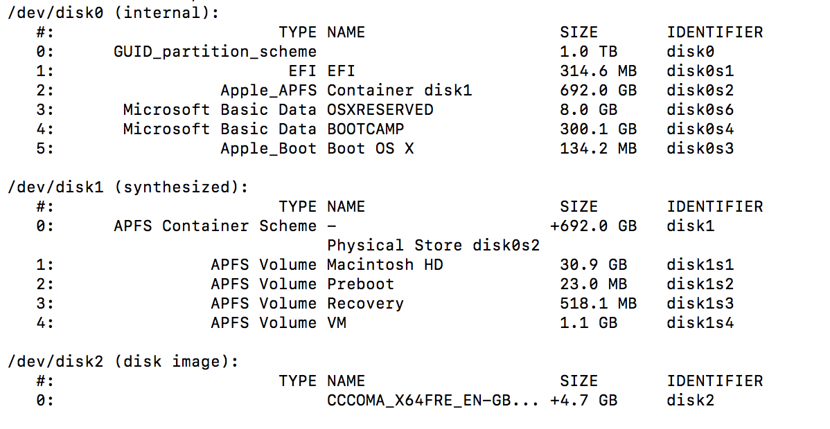
Task: Click the /dev/disk0 (internal) header line
Action: [x=117, y=12]
